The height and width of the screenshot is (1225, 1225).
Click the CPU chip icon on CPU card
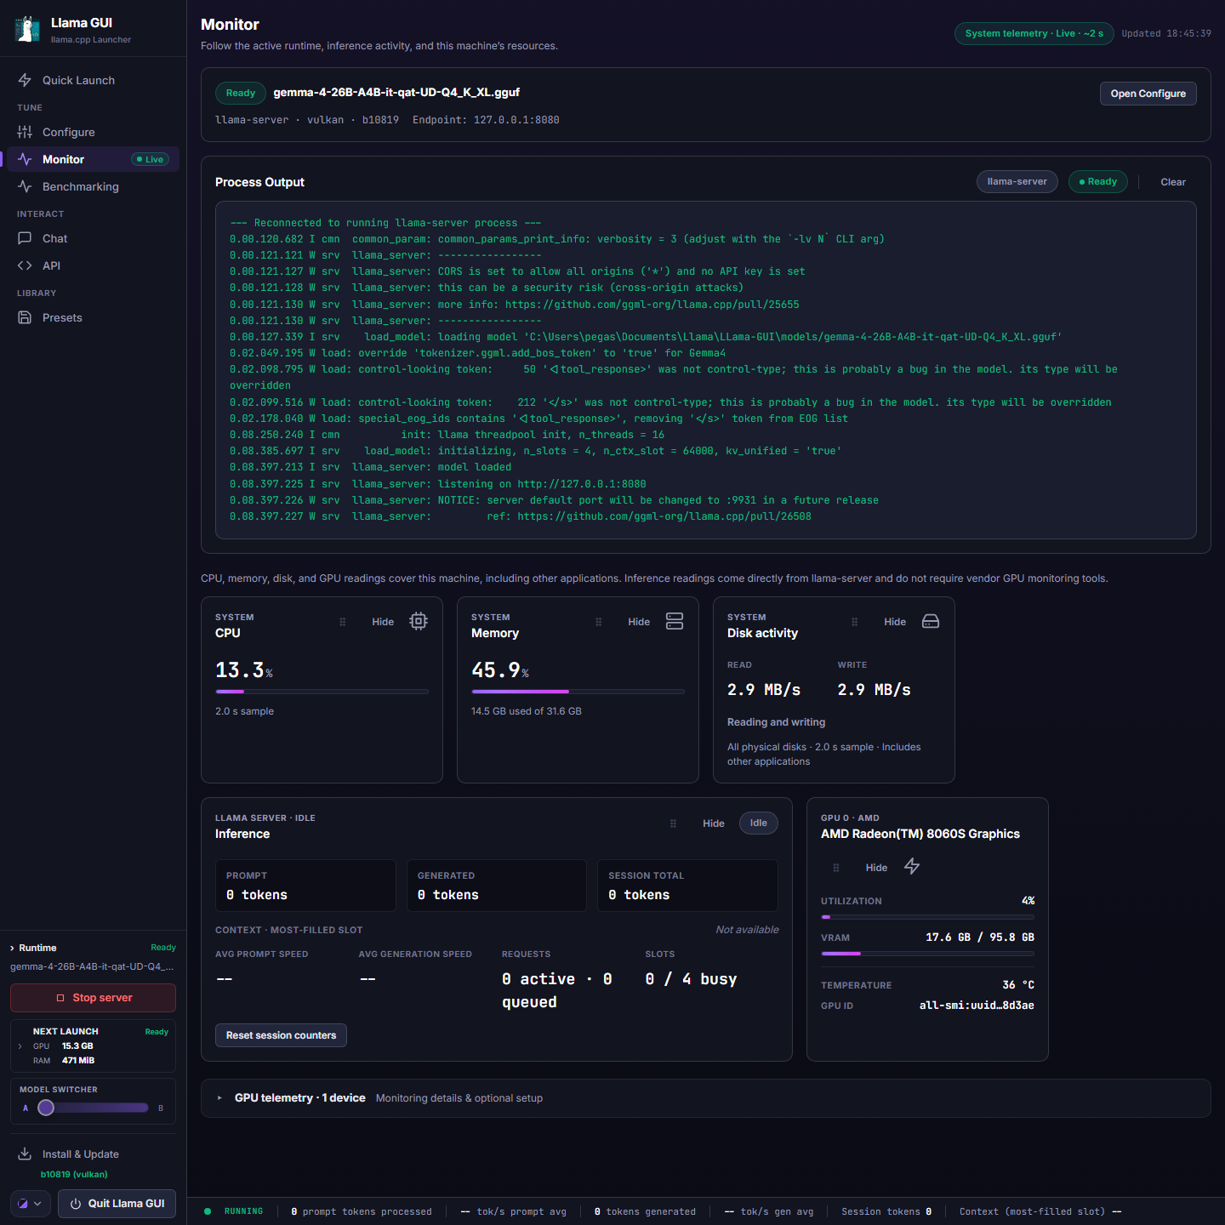(419, 621)
